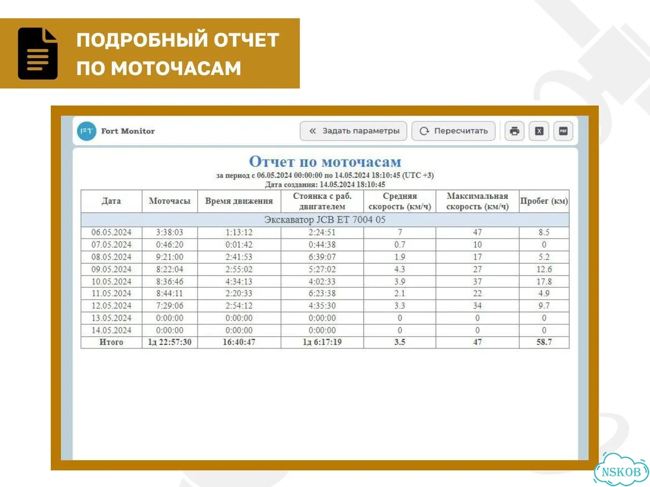Click date cell 13.05.2024
Screen dimensions: 650x487
point(111,318)
